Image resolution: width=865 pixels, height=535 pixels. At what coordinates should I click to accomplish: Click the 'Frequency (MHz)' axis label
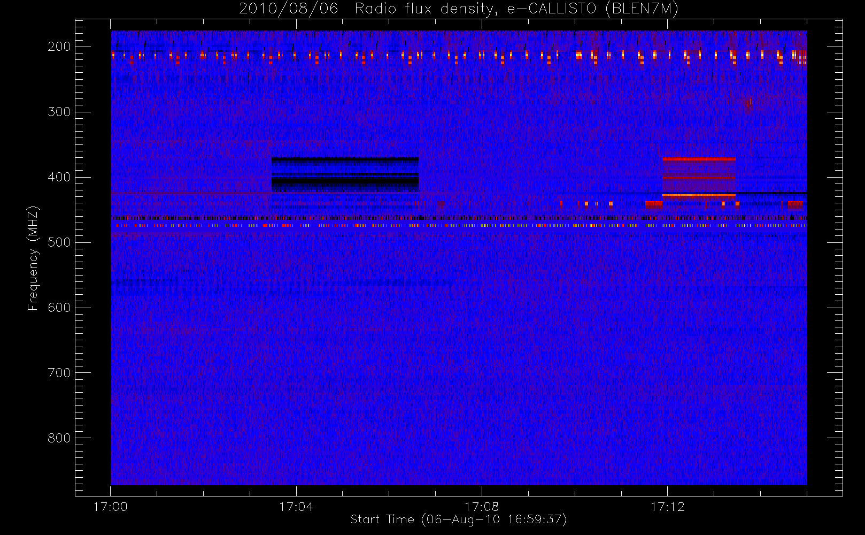[33, 258]
